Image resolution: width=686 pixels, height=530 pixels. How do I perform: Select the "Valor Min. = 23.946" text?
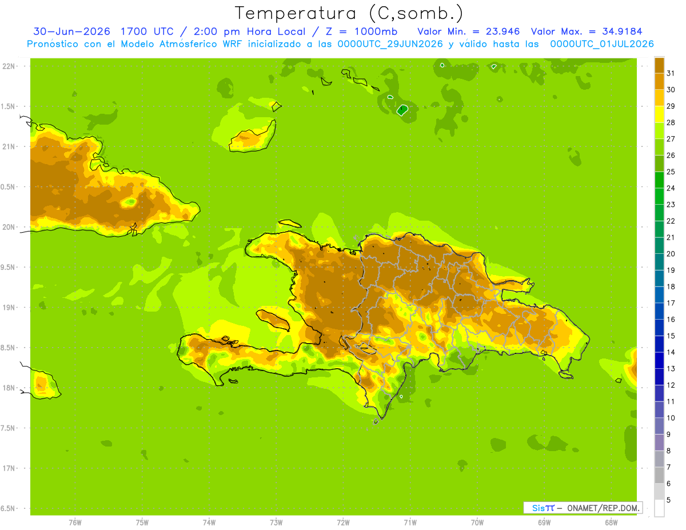tap(469, 31)
